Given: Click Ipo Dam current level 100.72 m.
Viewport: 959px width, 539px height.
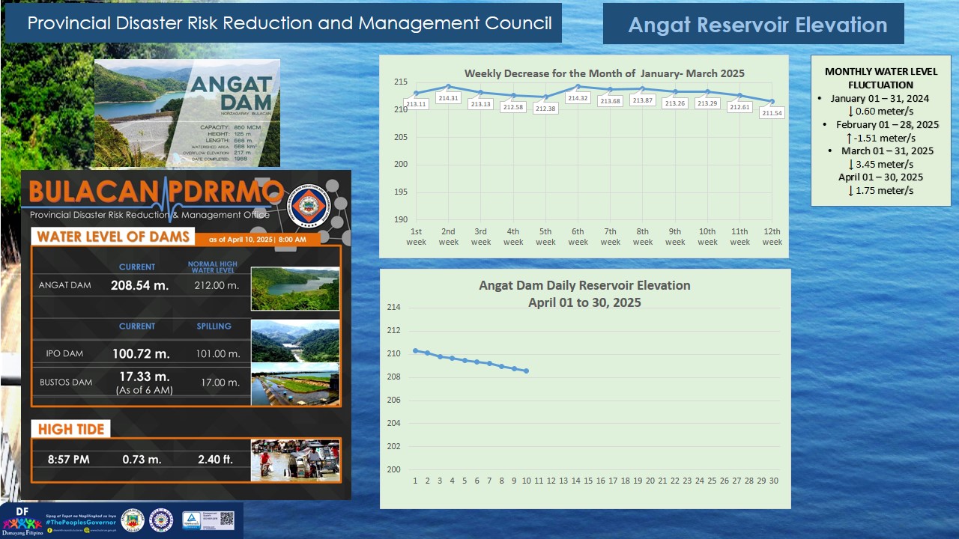Looking at the screenshot, I should [141, 353].
